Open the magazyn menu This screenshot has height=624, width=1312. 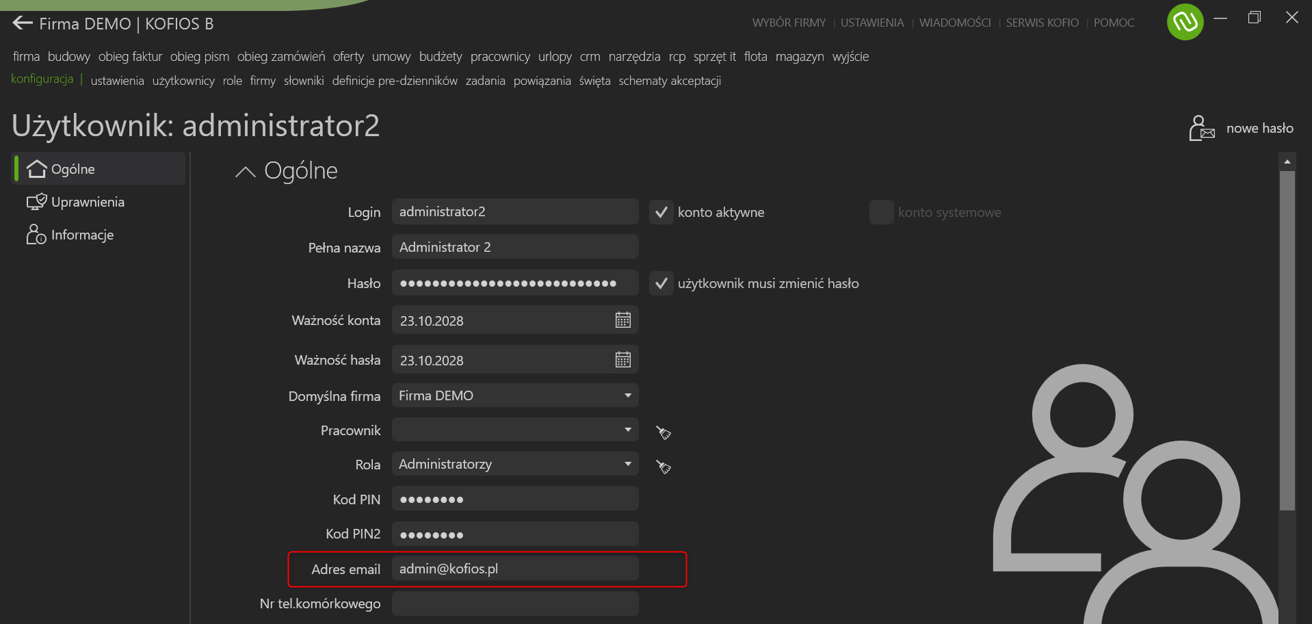pyautogui.click(x=799, y=57)
